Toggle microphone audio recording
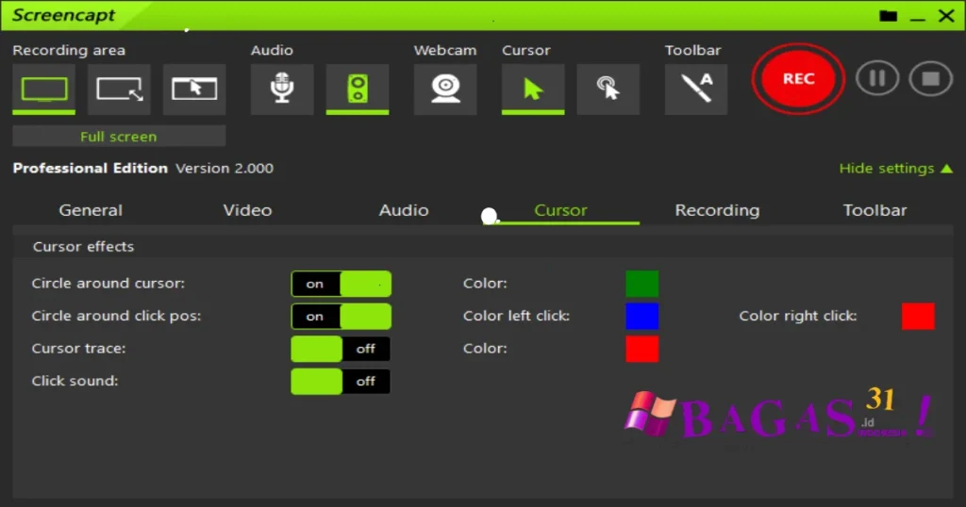The height and width of the screenshot is (507, 966). (x=282, y=90)
